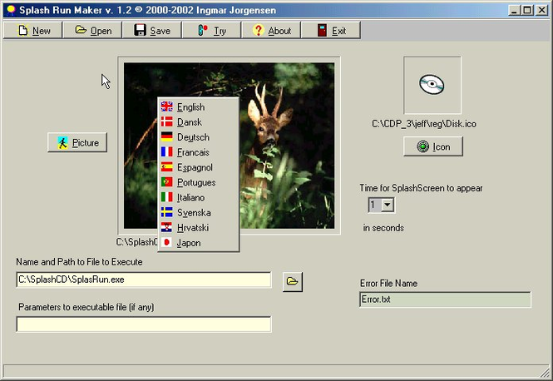Choose a splash image via Picture button
Image resolution: width=553 pixels, height=381 pixels.
[77, 142]
